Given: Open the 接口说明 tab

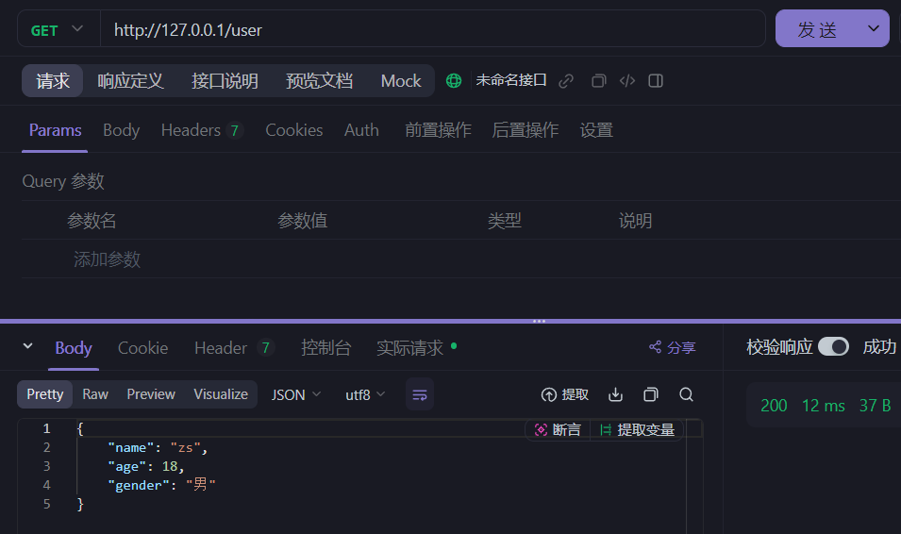Looking at the screenshot, I should pyautogui.click(x=225, y=81).
